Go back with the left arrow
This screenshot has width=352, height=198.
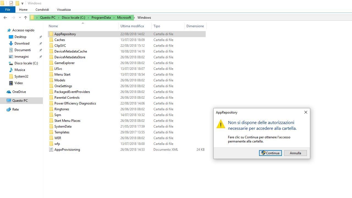tap(5, 18)
